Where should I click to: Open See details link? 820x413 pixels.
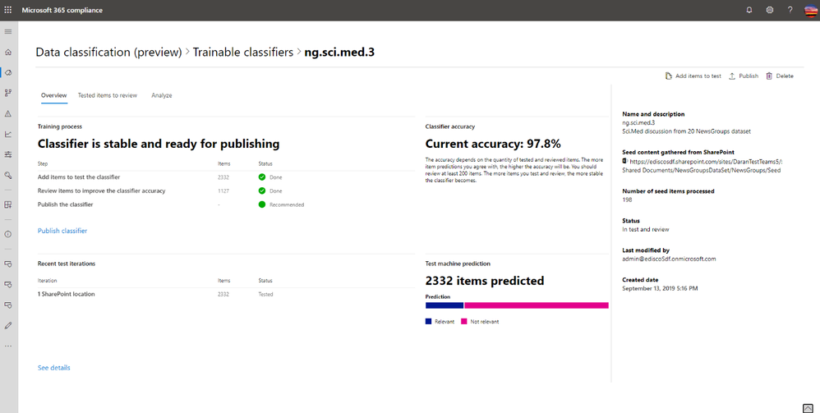pyautogui.click(x=54, y=368)
